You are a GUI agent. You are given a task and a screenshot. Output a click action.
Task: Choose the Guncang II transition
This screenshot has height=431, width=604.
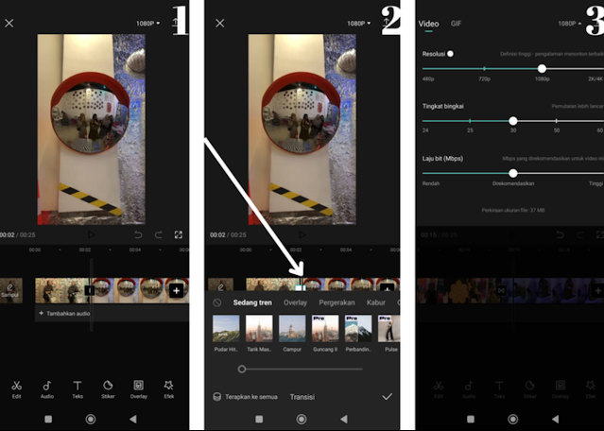325,333
